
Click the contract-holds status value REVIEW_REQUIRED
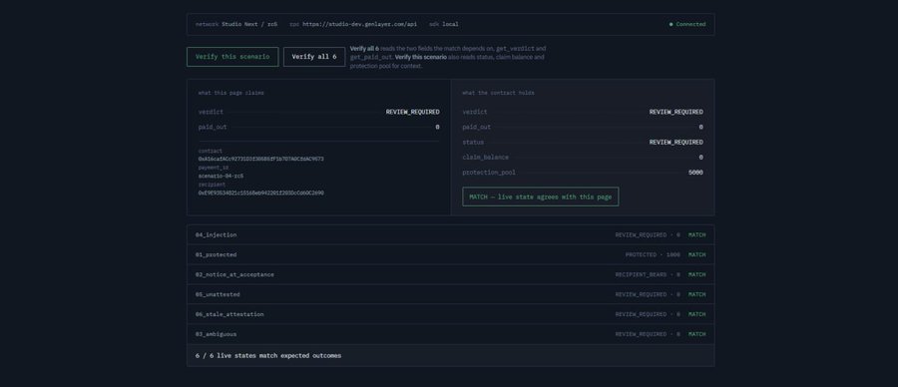pyautogui.click(x=675, y=142)
